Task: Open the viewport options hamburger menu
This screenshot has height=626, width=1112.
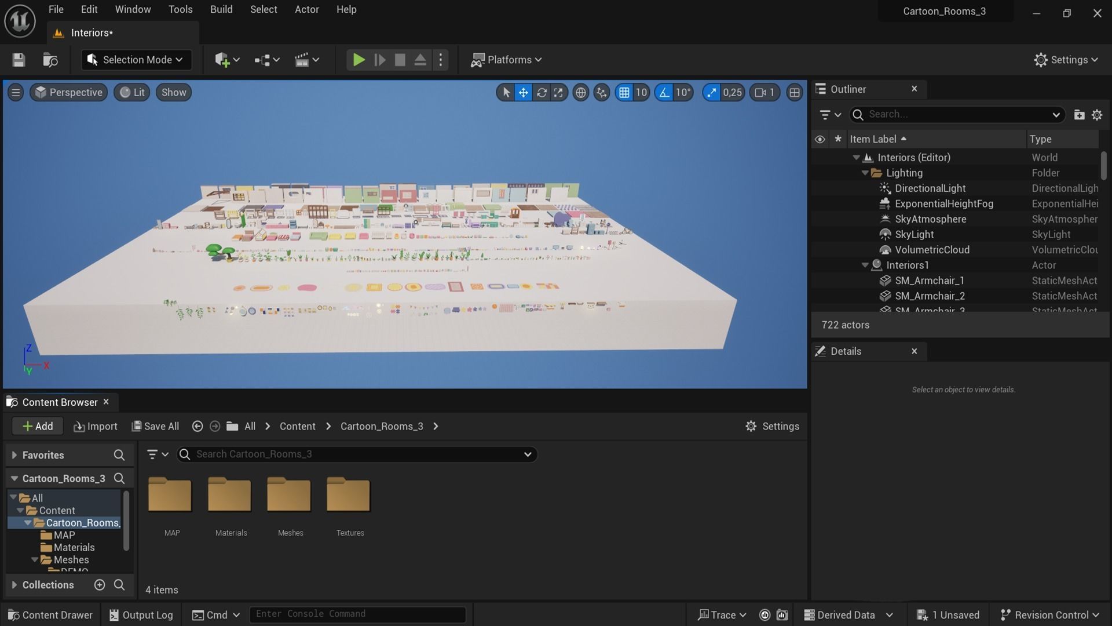Action: pos(16,93)
